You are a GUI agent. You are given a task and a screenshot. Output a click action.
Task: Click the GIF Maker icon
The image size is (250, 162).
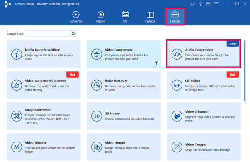coord(177,85)
